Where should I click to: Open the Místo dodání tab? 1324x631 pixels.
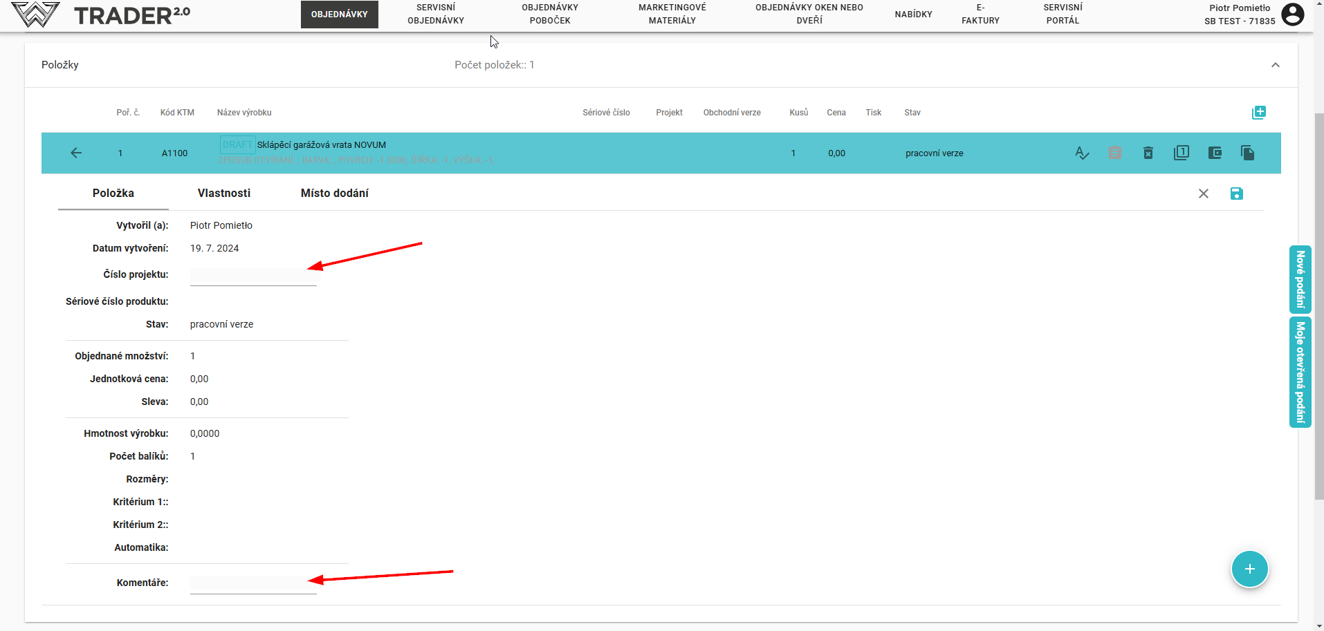tap(334, 194)
